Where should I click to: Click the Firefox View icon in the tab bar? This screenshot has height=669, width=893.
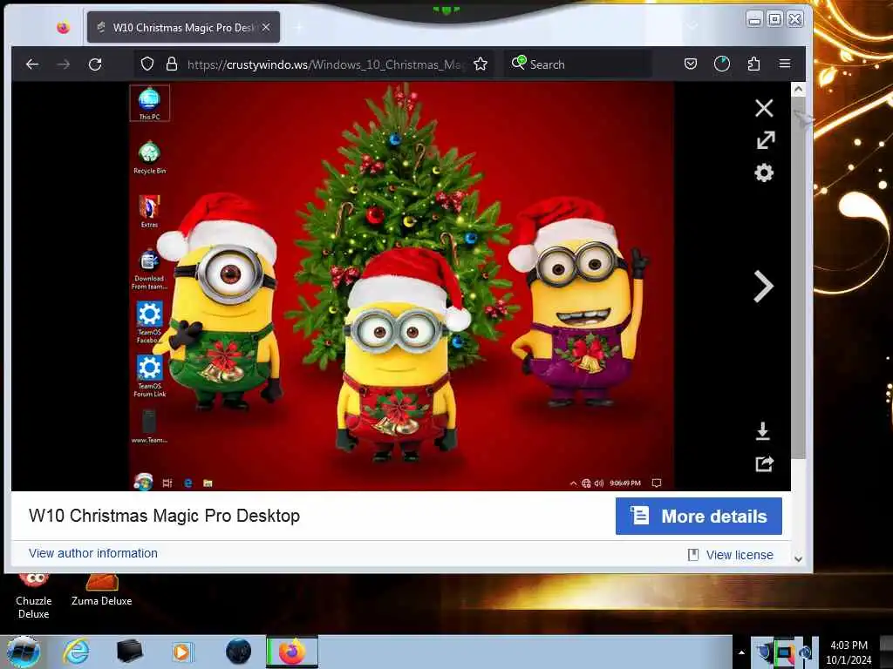pyautogui.click(x=63, y=27)
